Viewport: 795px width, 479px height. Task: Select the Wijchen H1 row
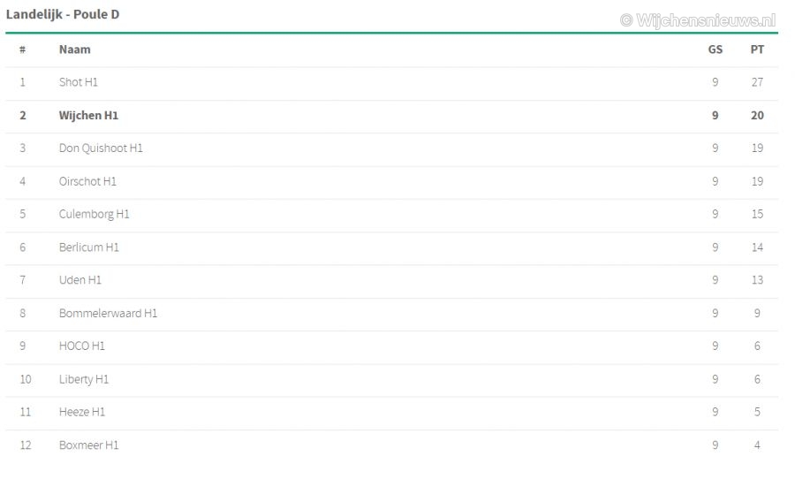(88, 116)
